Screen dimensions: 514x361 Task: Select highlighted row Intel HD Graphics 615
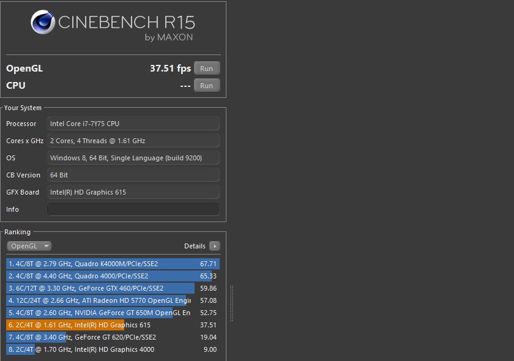pos(113,325)
